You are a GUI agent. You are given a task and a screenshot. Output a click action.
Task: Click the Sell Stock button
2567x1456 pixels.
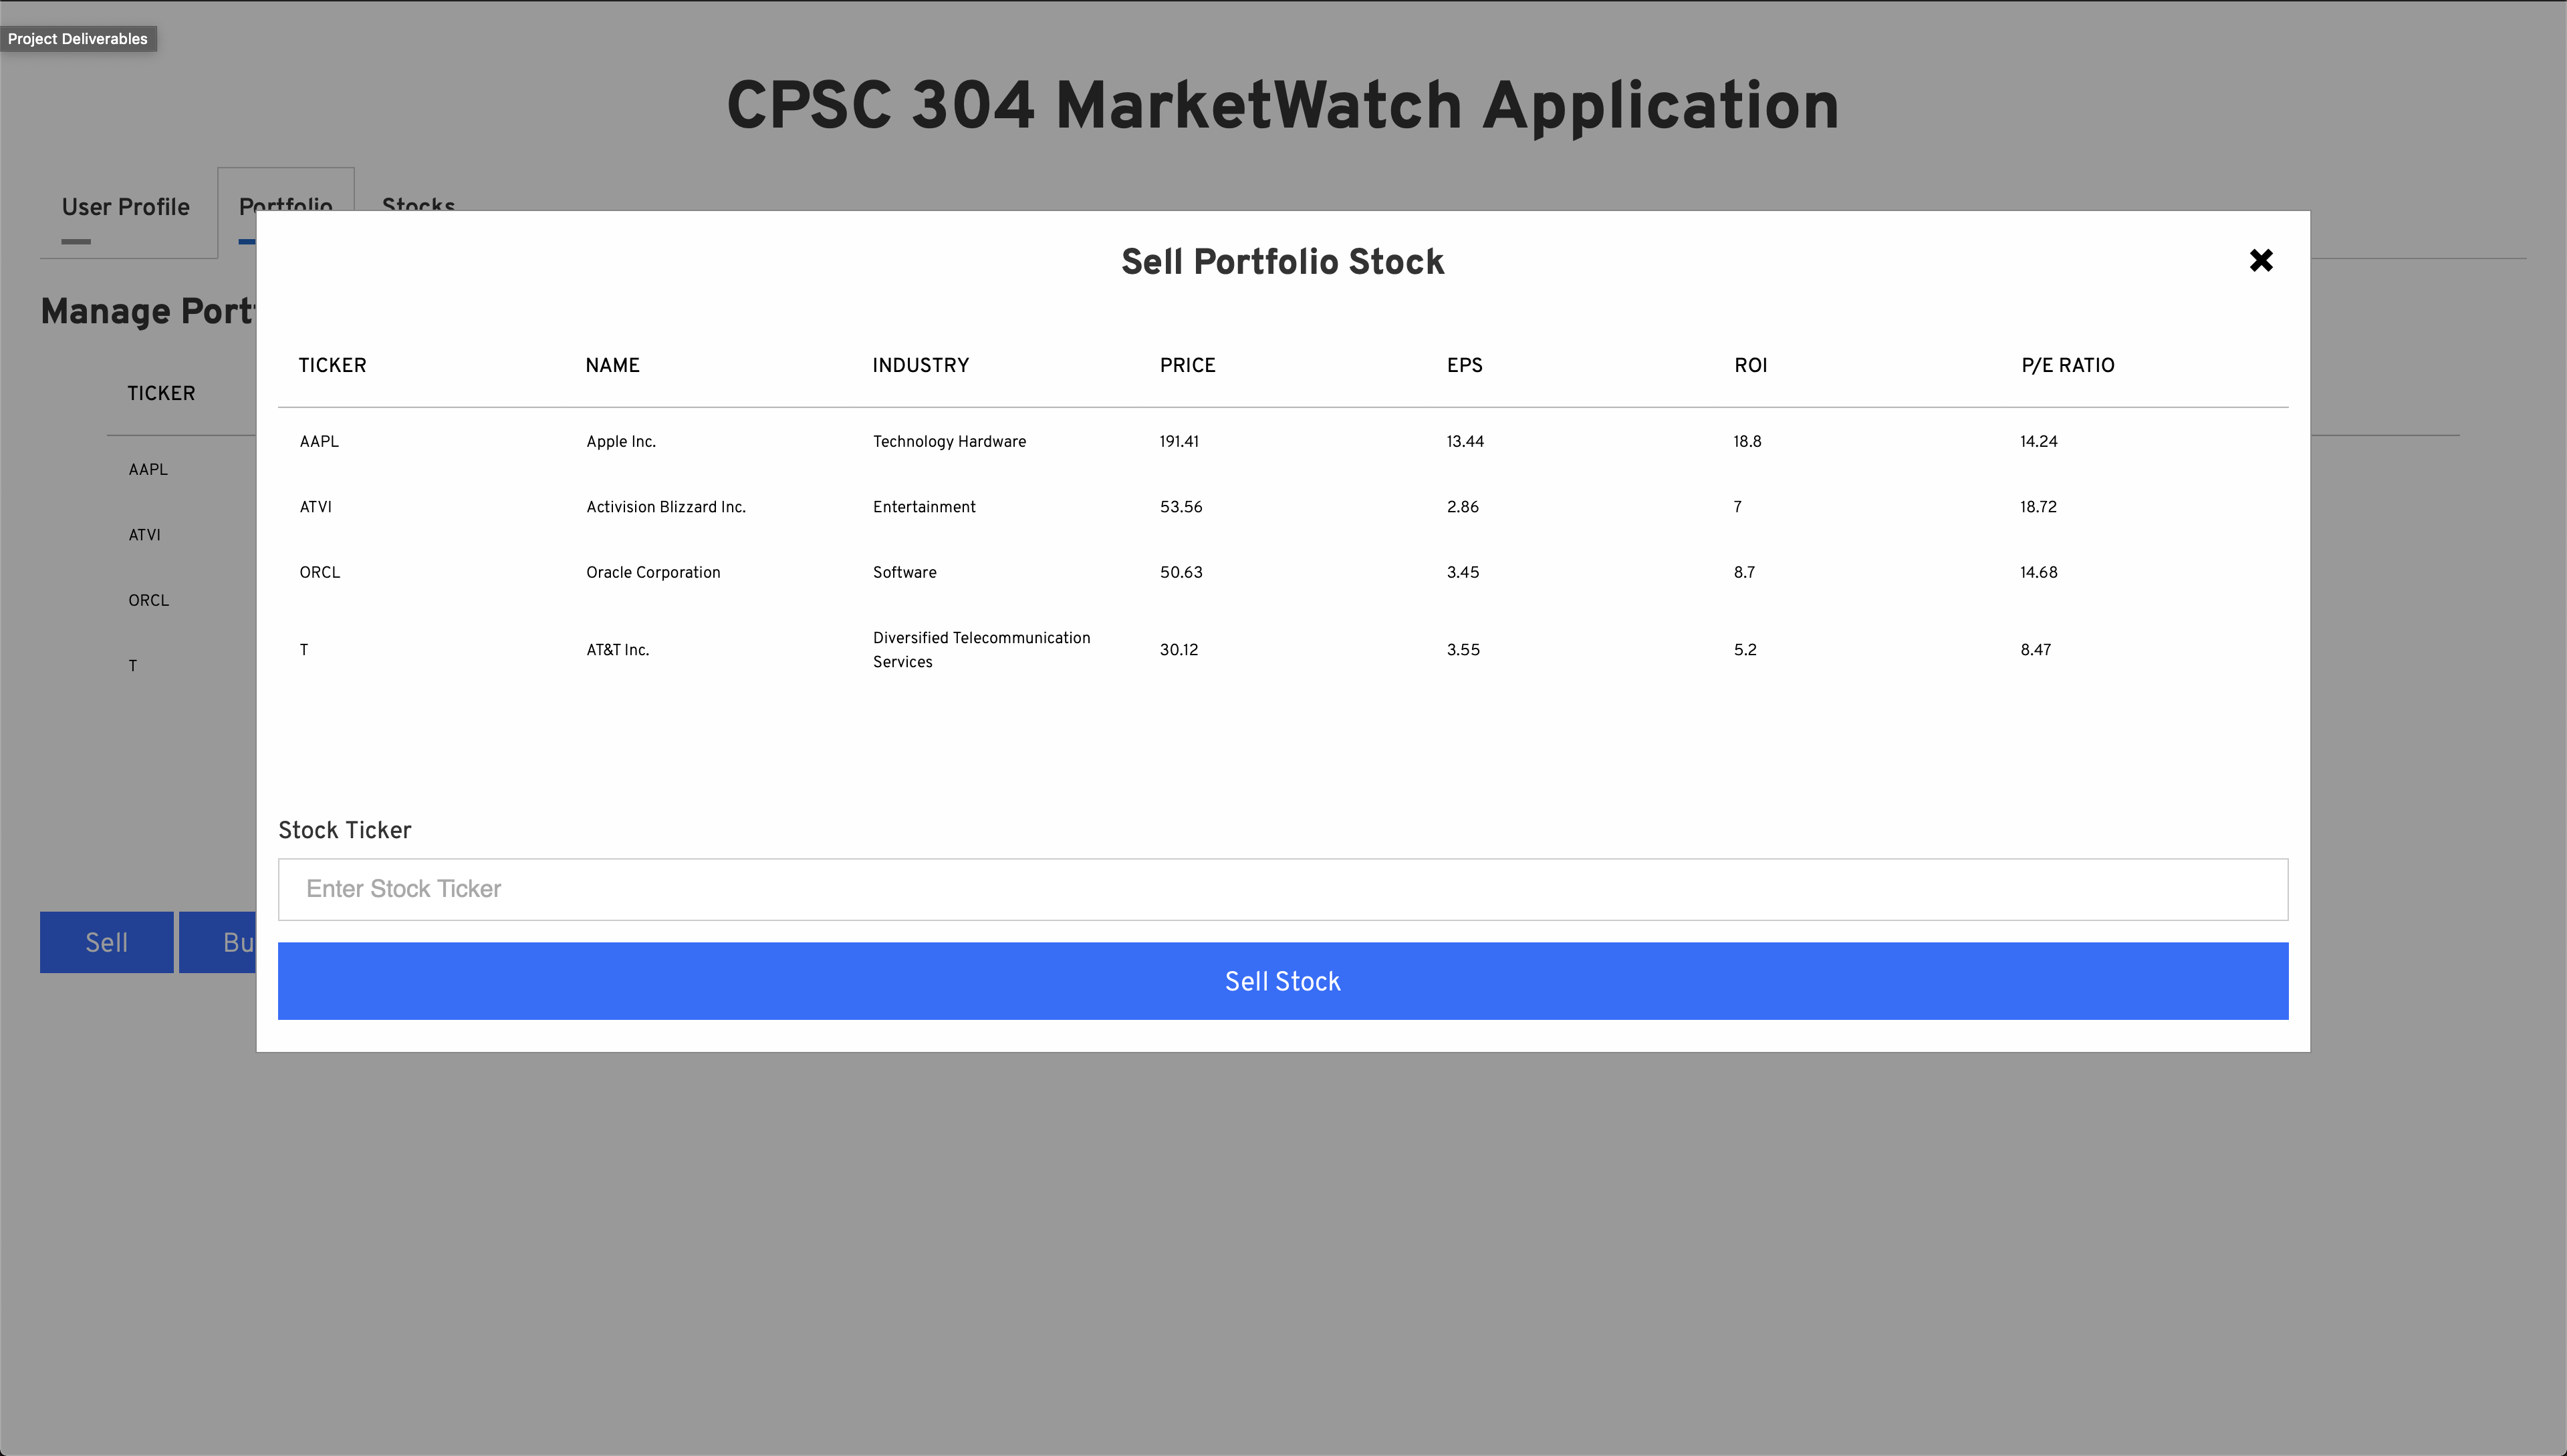pyautogui.click(x=1282, y=981)
